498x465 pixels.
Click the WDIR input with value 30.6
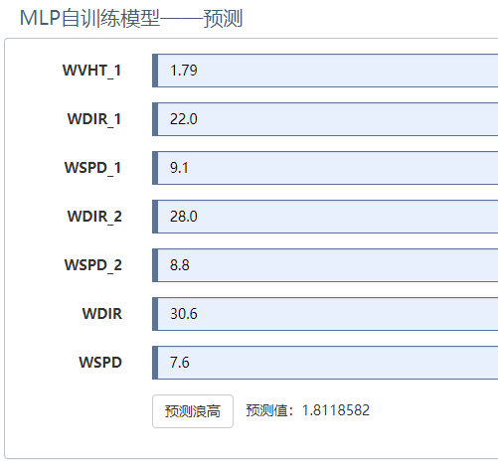click(325, 314)
